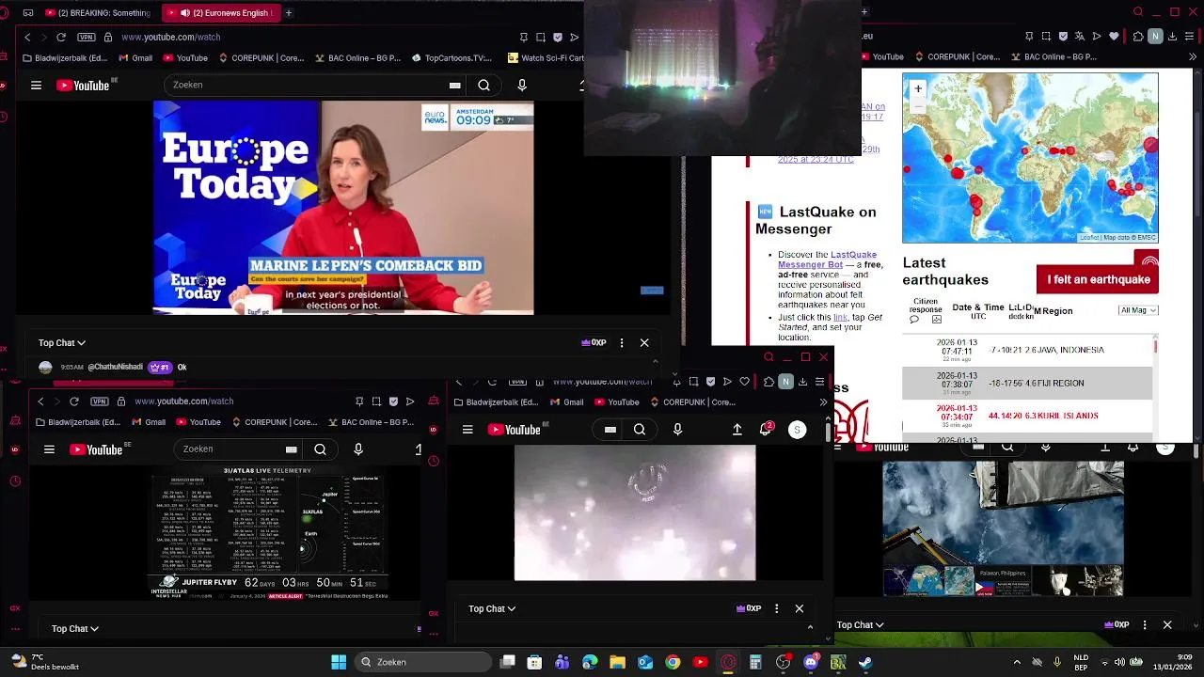Toggle the ad-blocker shield in Euronews window

[x=558, y=37]
